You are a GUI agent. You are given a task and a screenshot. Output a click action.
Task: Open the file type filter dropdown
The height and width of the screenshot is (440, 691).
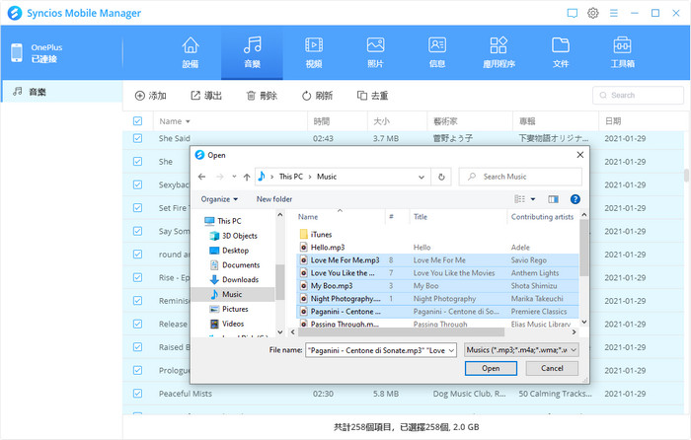pyautogui.click(x=521, y=349)
